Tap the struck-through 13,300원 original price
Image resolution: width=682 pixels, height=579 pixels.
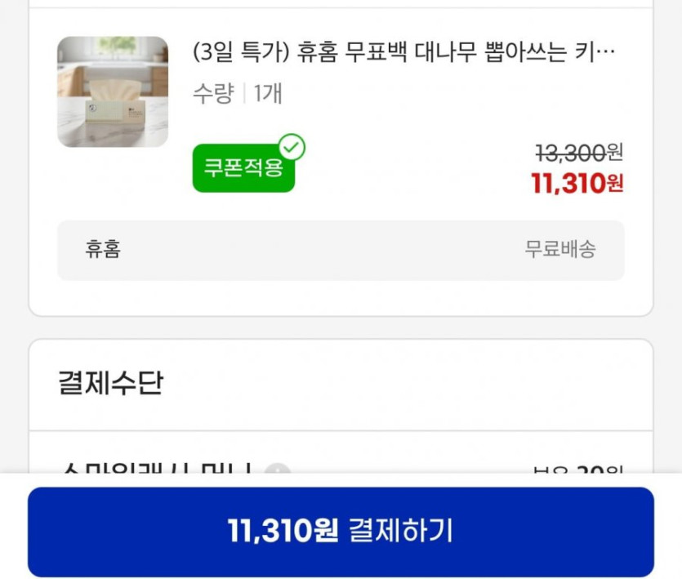pos(579,153)
